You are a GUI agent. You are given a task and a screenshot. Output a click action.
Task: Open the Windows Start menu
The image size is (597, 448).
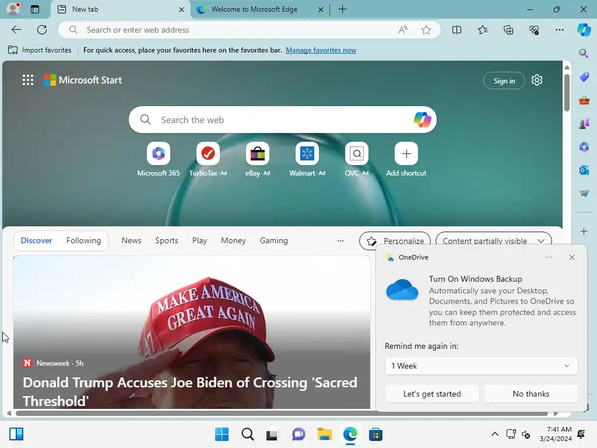(x=222, y=434)
